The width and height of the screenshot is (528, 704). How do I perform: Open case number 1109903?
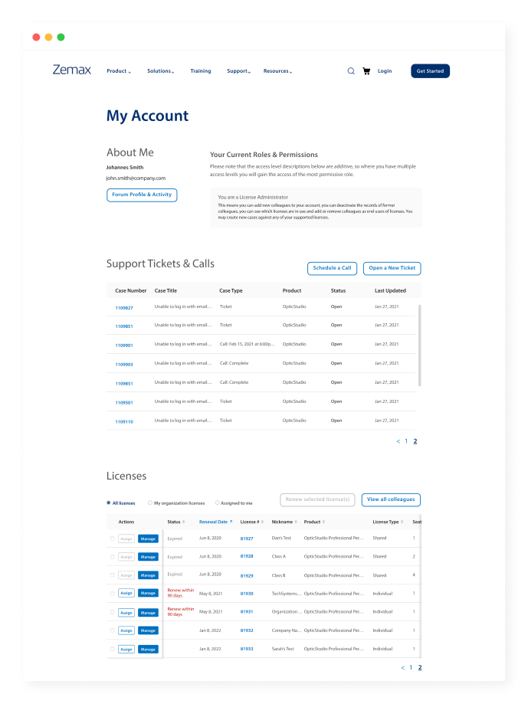coord(124,365)
